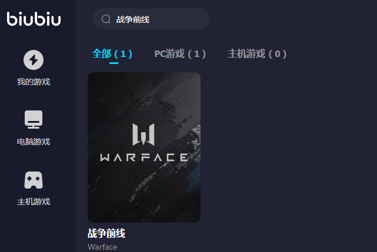Select 主机游戏 sidebar label
Viewport: 377px width, 252px height.
34,201
